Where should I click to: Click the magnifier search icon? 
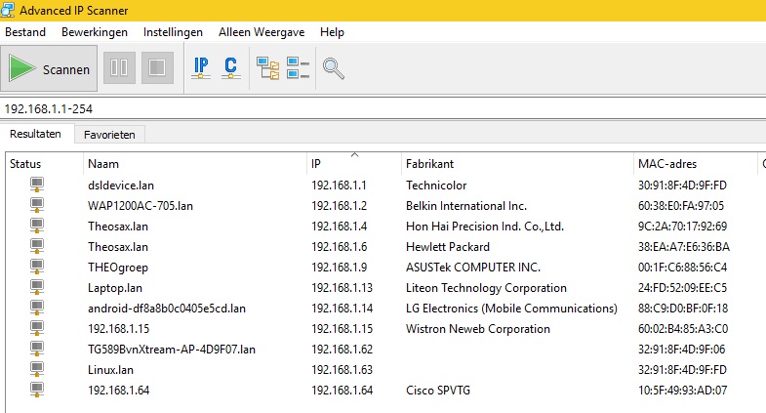[x=333, y=68]
